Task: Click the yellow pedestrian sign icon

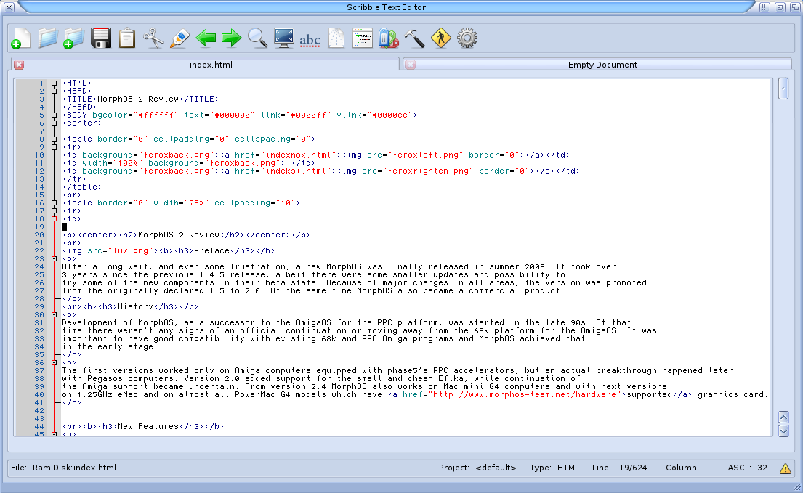Action: tap(441, 38)
